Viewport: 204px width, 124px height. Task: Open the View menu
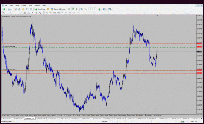pyautogui.click(x=11, y=6)
